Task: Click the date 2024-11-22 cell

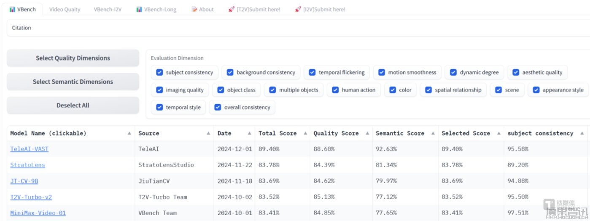Action: (x=234, y=165)
